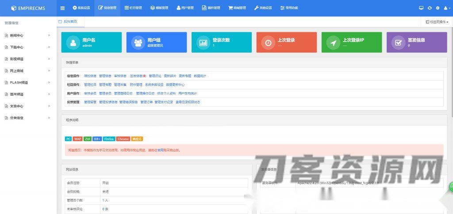Open the 管理栏目 quick link
The height and width of the screenshot is (214, 453).
90,85
